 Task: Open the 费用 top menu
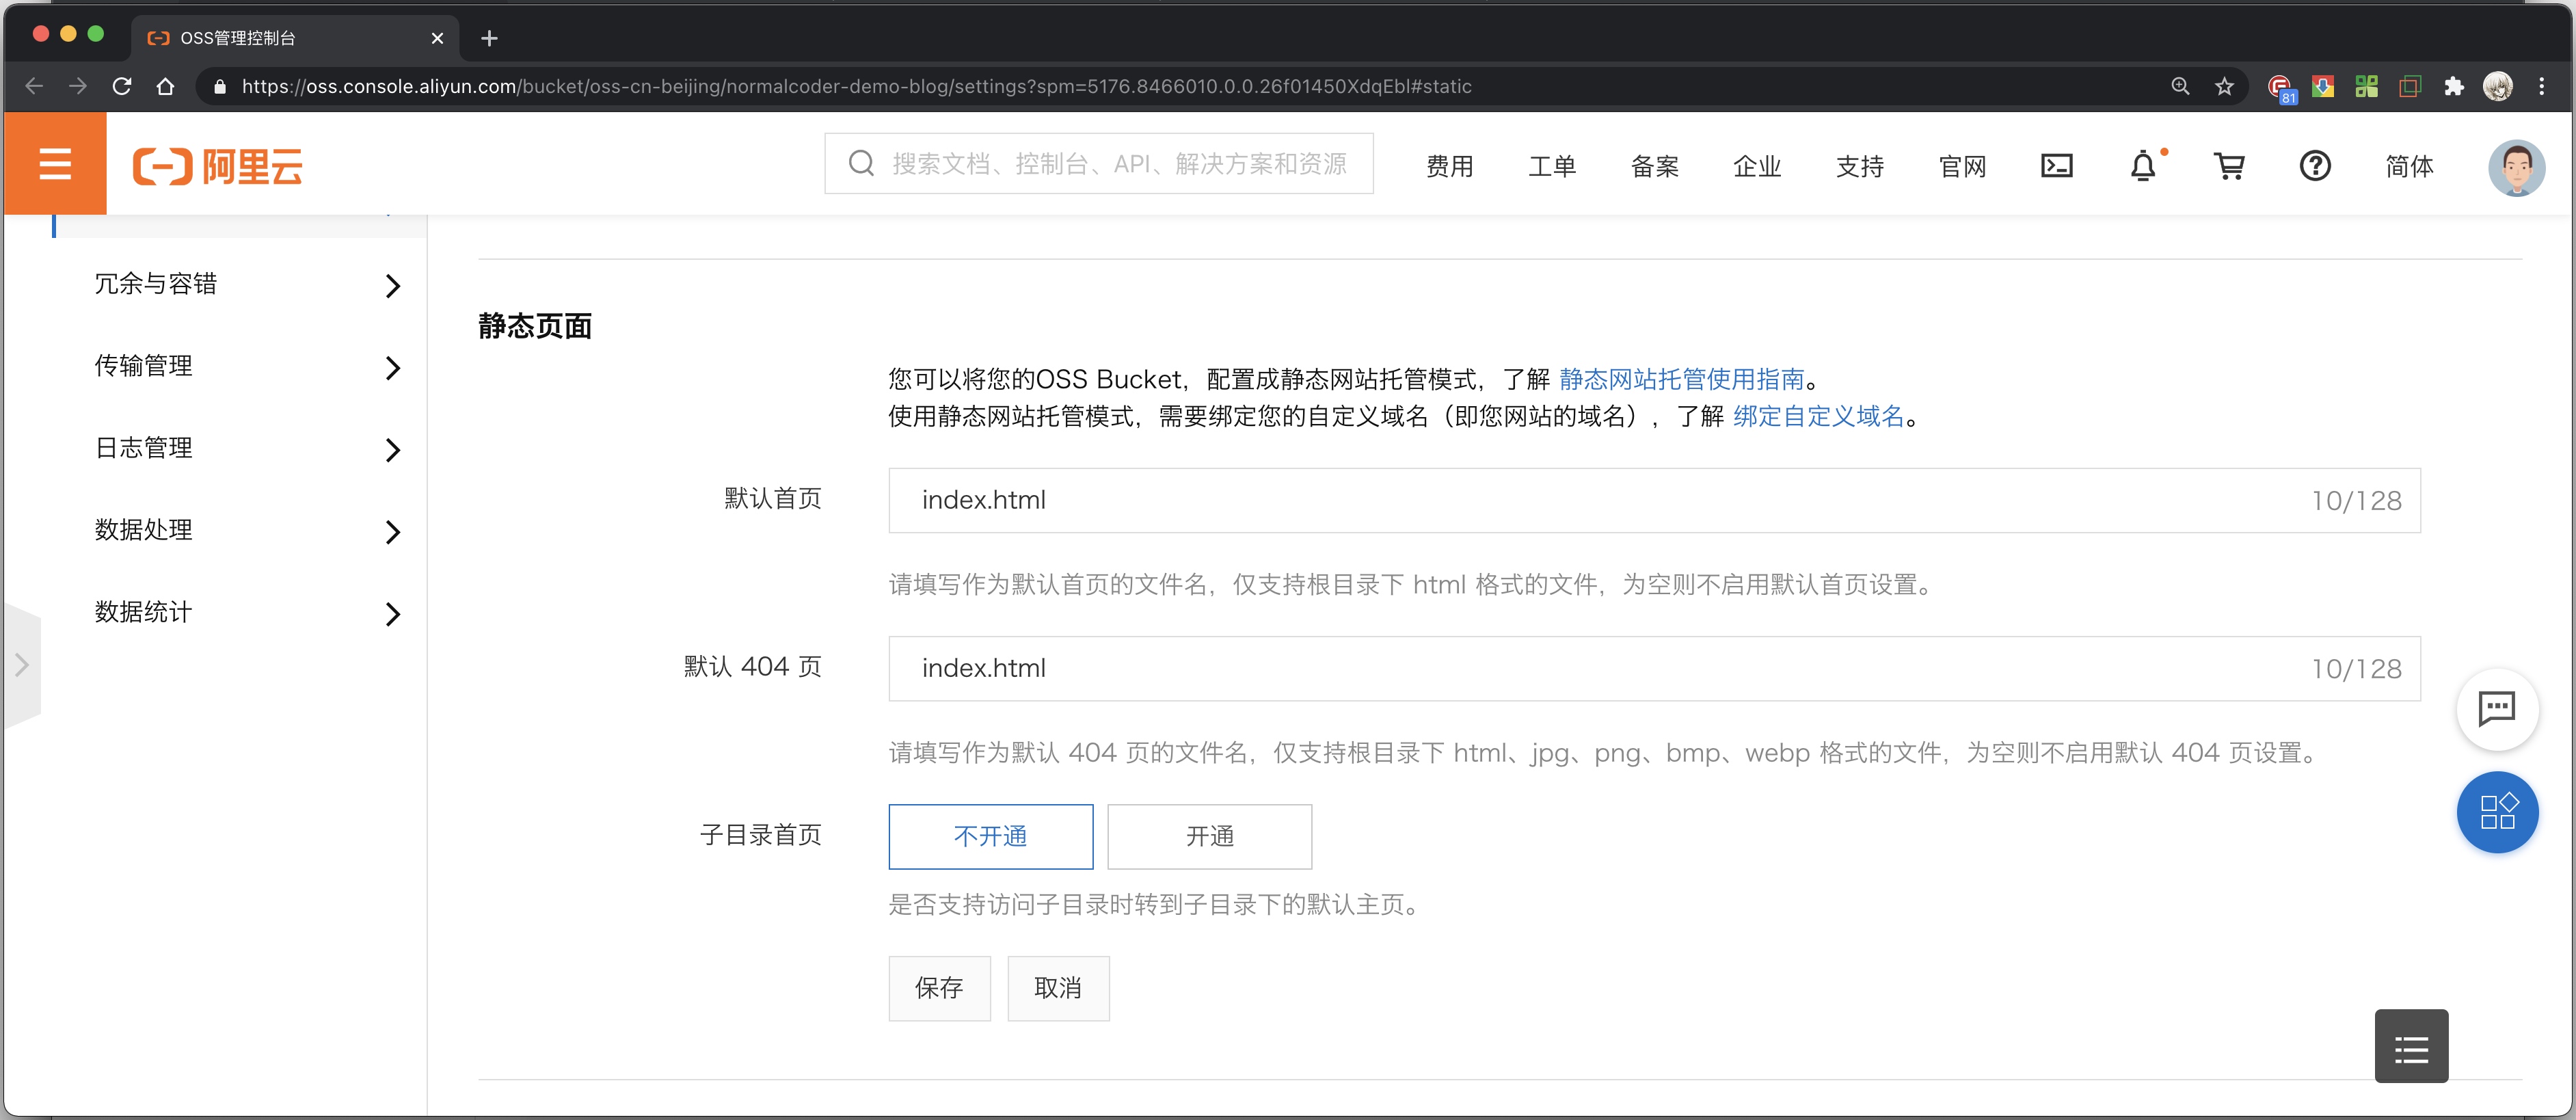[x=1449, y=166]
